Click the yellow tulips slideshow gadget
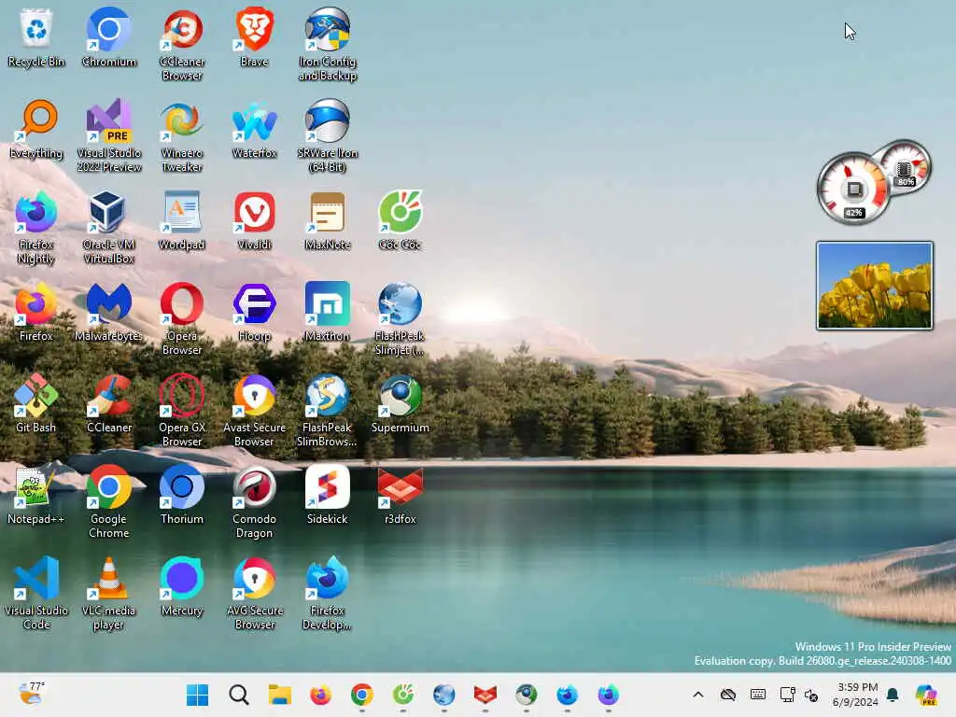 pos(875,286)
